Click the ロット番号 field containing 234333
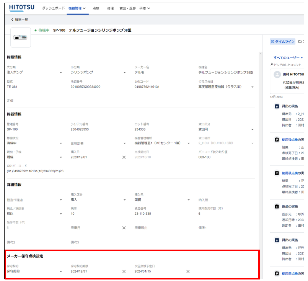Image resolution: width=308 pixels, height=281 pixels. [x=162, y=129]
